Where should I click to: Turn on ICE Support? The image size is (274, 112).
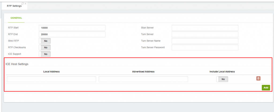[x=45, y=54]
